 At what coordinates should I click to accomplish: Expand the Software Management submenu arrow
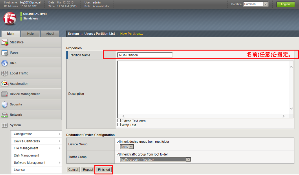pyautogui.click(x=60, y=163)
